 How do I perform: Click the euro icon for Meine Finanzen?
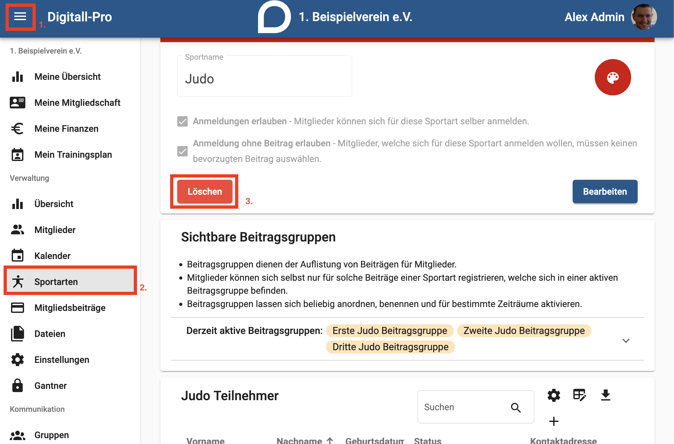pyautogui.click(x=18, y=129)
